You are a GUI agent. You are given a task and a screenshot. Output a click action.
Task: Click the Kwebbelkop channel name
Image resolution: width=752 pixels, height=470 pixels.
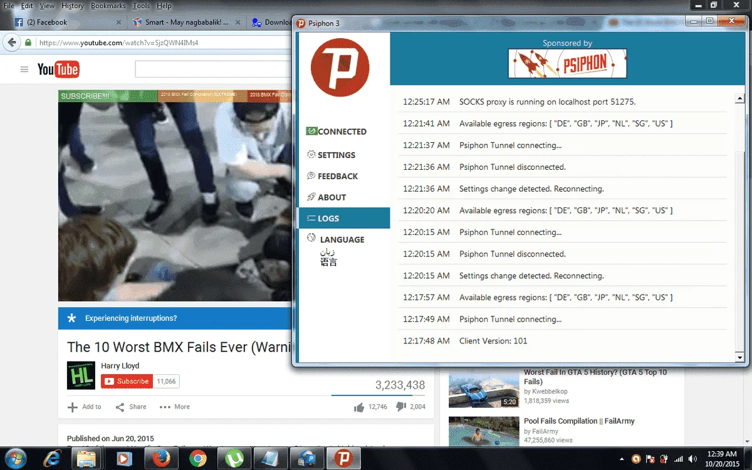[550, 392]
